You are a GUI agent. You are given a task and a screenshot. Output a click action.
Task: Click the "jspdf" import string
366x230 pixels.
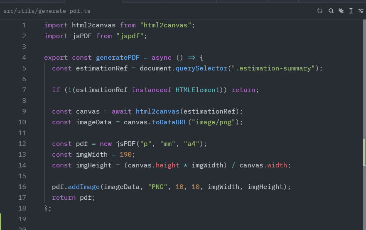pyautogui.click(x=130, y=36)
